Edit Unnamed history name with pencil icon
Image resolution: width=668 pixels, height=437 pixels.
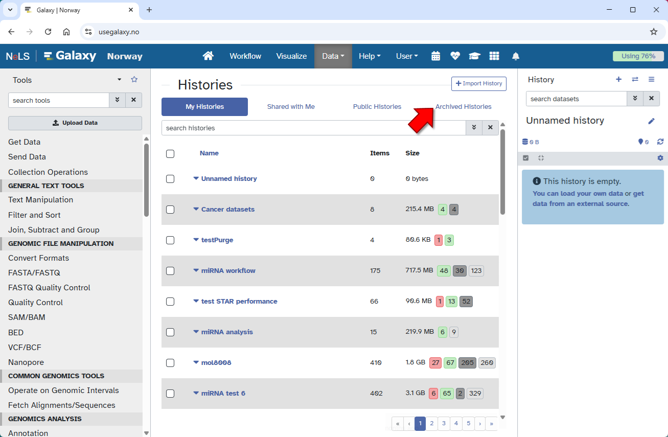coord(651,121)
